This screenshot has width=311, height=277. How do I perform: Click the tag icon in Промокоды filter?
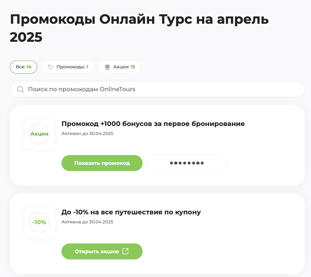[x=50, y=67]
